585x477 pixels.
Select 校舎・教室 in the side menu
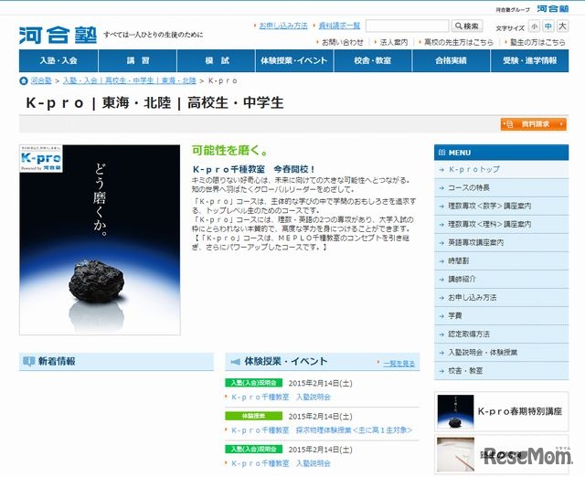coord(501,370)
